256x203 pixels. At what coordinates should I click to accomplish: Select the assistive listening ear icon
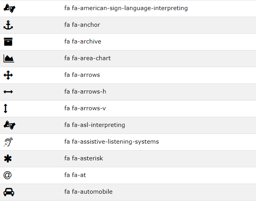8,142
